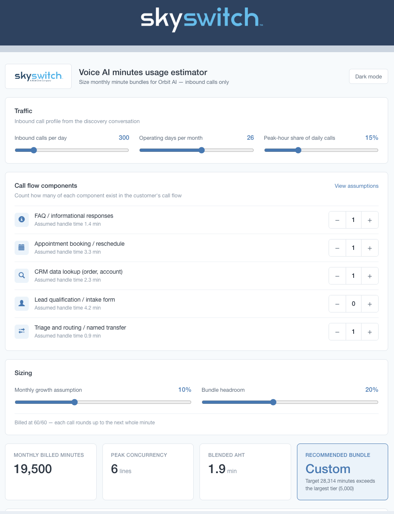
Task: Decrease Appointment booking / reschedule count
Action: pyautogui.click(x=337, y=248)
